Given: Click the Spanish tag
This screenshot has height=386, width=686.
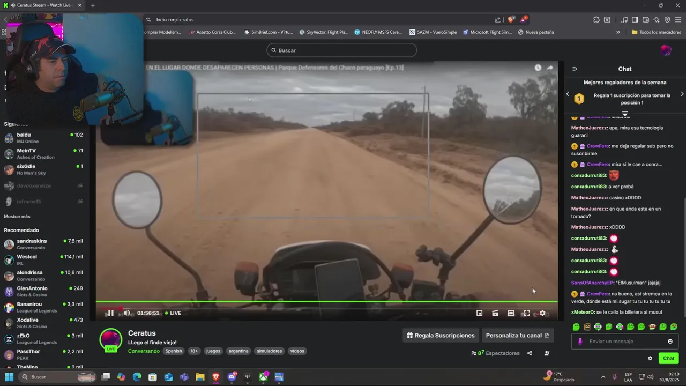Looking at the screenshot, I should tap(174, 351).
